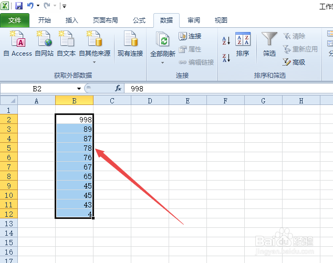This screenshot has height=263, width=333.
Task: Click the fx insert function button
Action: point(118,88)
